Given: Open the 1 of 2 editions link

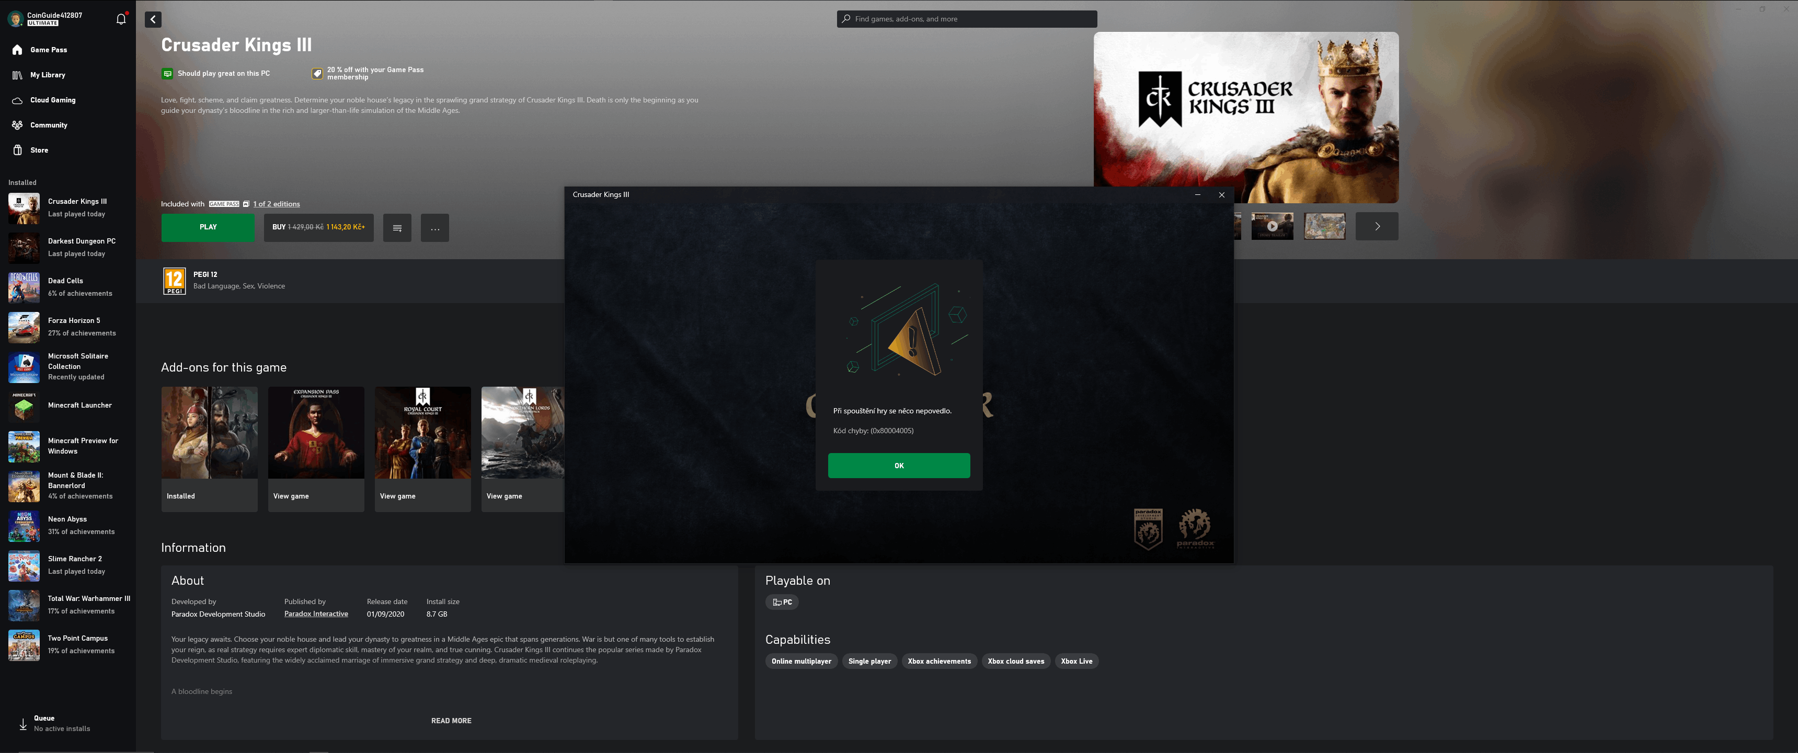Looking at the screenshot, I should tap(277, 204).
